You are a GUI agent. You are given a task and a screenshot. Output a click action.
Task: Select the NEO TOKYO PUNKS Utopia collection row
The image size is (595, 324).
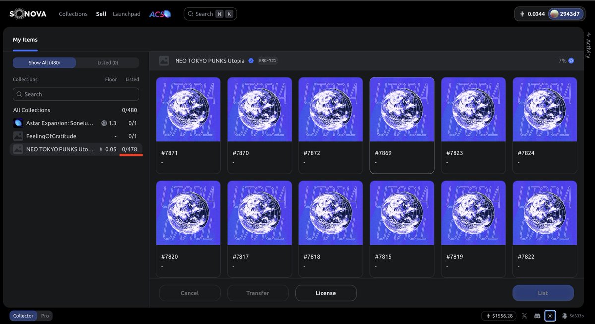76,149
